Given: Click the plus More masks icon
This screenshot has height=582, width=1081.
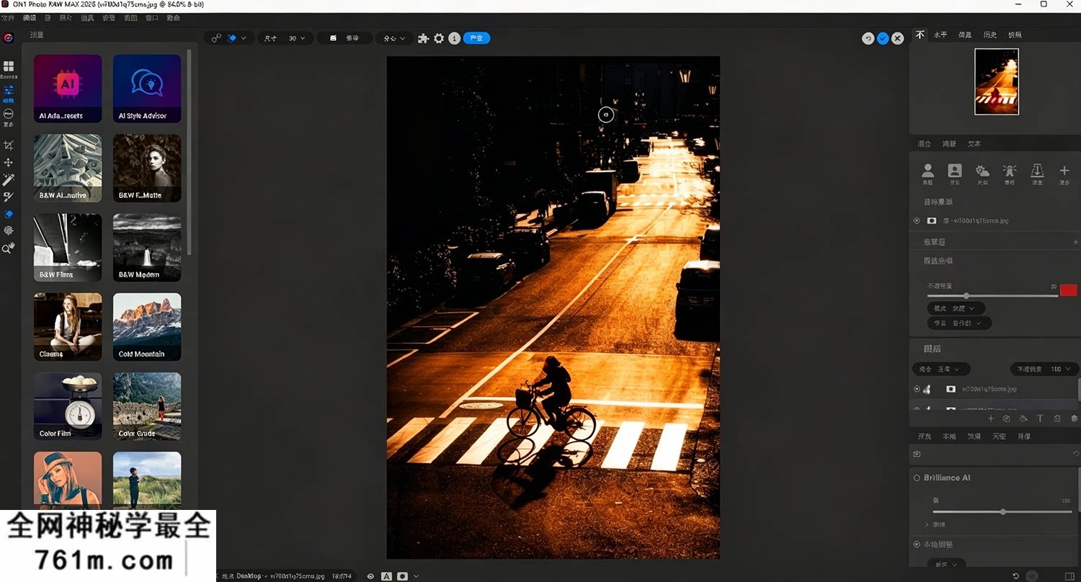Looking at the screenshot, I should (x=1064, y=171).
